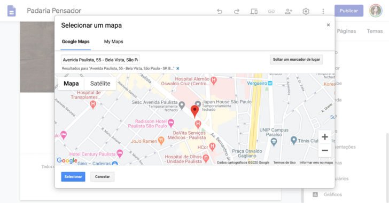Open the site settings gear
The image size is (389, 203).
pyautogui.click(x=306, y=11)
